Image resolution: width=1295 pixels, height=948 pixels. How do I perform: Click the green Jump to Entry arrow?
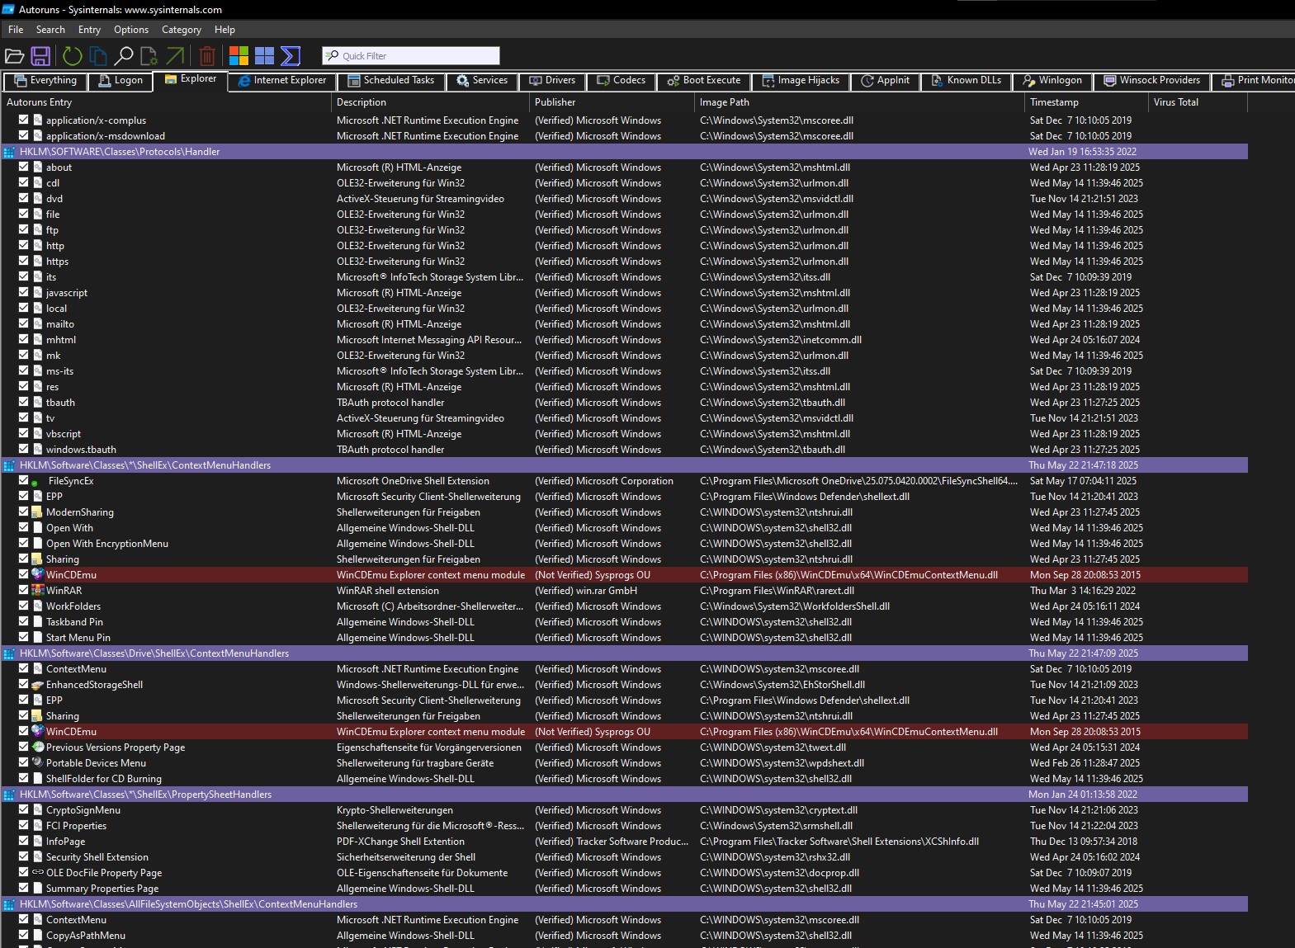175,56
